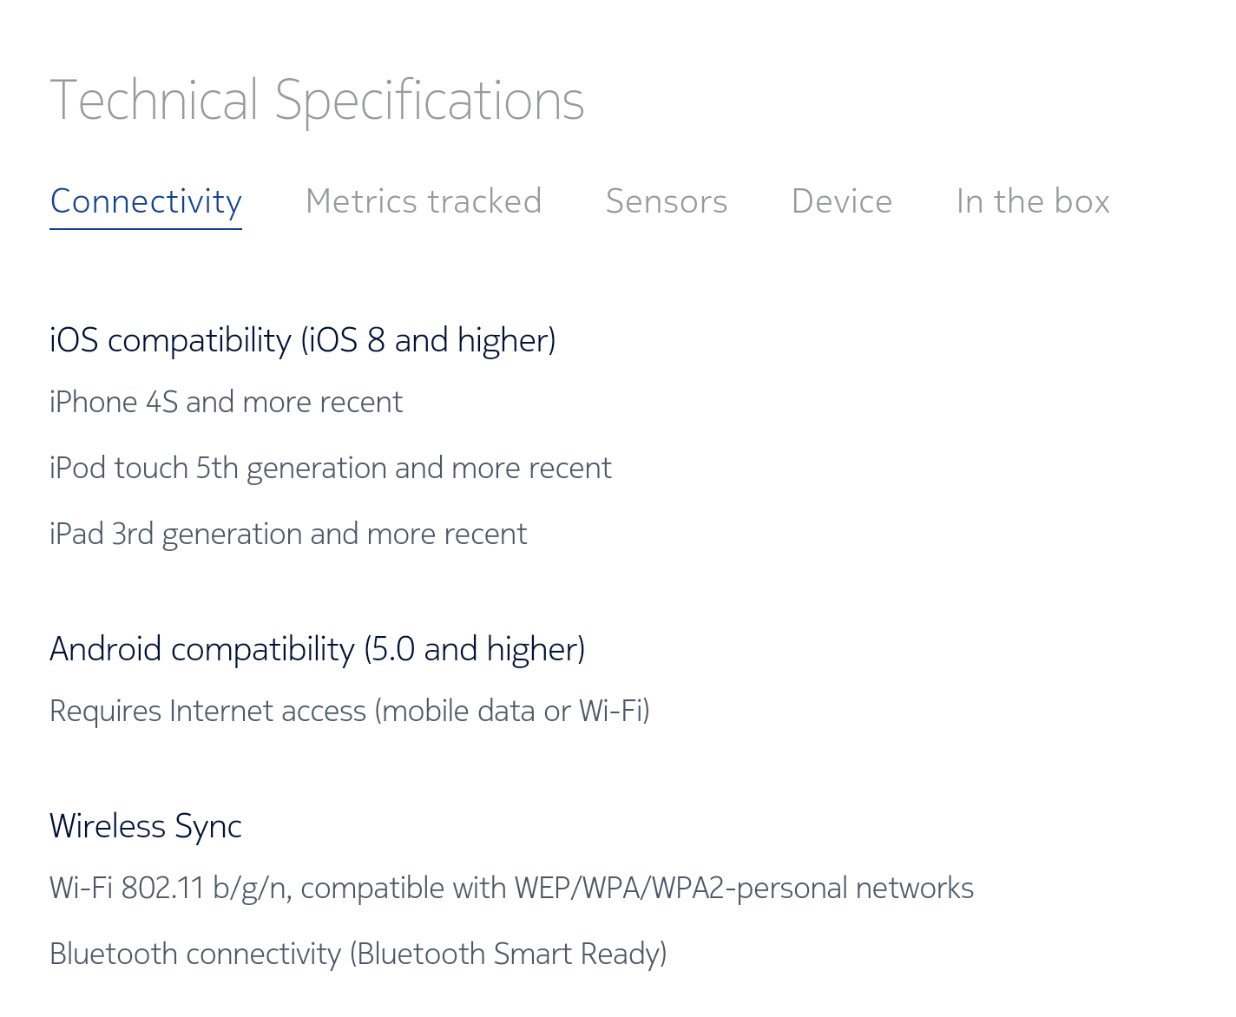The height and width of the screenshot is (1017, 1236).
Task: Open the Sensors tab
Action: click(667, 201)
